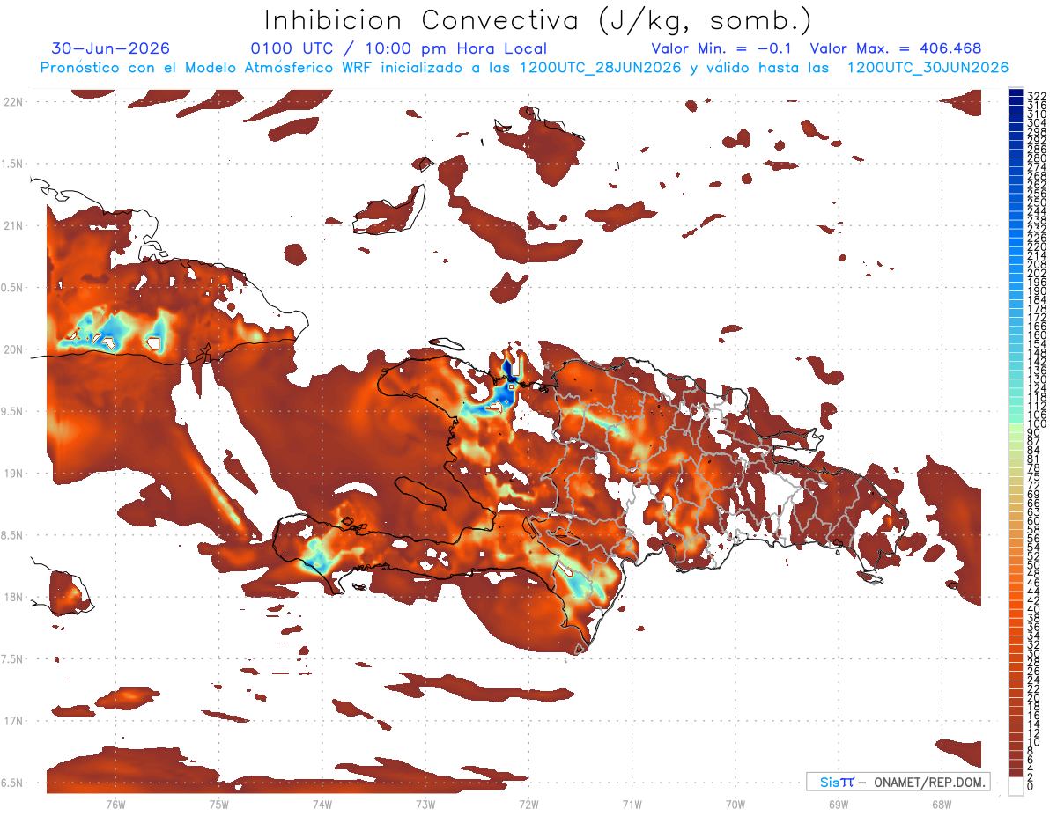Image resolution: width=1057 pixels, height=816 pixels.
Task: Click the white 0 swatch in the color bar
Action: click(1016, 786)
